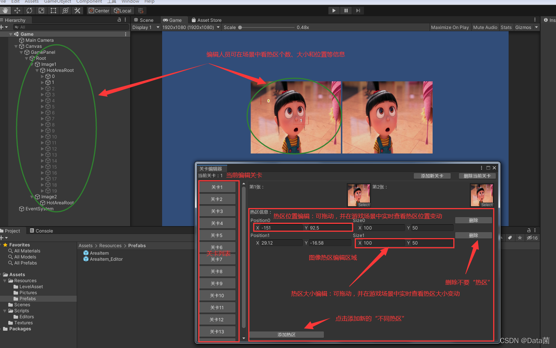This screenshot has height=348, width=556.
Task: Collapse the Canvas object in Hierarchy
Action: 16,46
